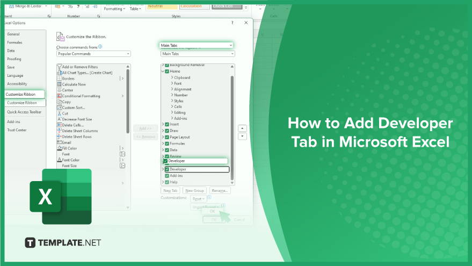This screenshot has height=266, width=472.
Task: Click the Merge & Center icon in ribbon
Action: [11, 6]
